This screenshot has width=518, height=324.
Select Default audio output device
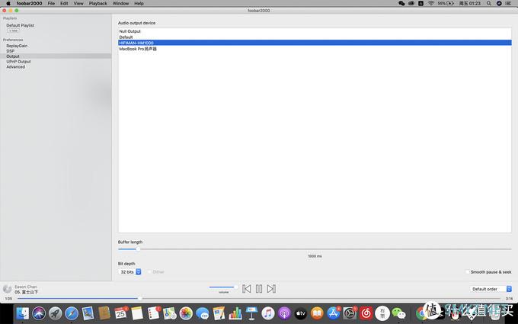(x=315, y=37)
